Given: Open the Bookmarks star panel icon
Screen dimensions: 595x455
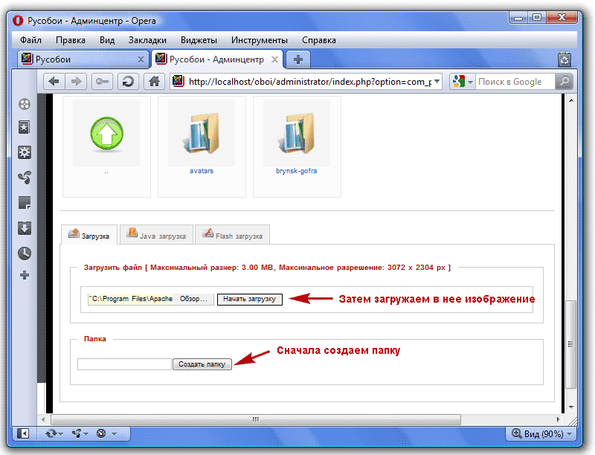Looking at the screenshot, I should (x=25, y=128).
